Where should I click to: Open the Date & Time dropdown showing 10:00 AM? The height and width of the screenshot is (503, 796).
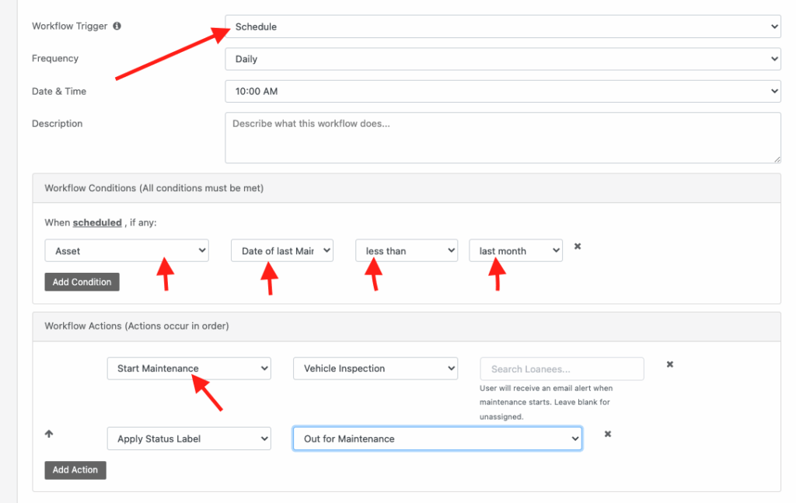(x=504, y=91)
